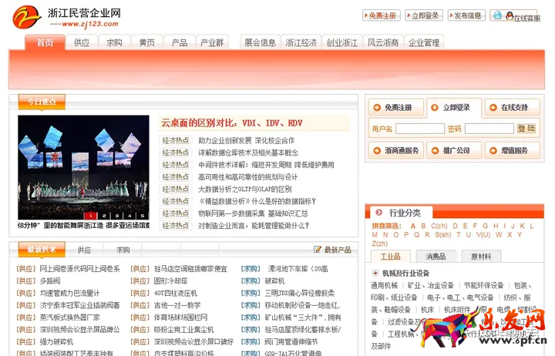The width and height of the screenshot is (555, 356).
Task: Open supply listing 多路阀
Action: pyautogui.click(x=50, y=281)
